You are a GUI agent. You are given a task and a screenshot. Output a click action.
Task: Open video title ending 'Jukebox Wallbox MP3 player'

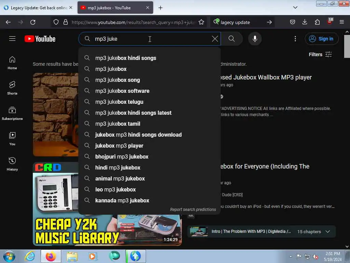266,77
